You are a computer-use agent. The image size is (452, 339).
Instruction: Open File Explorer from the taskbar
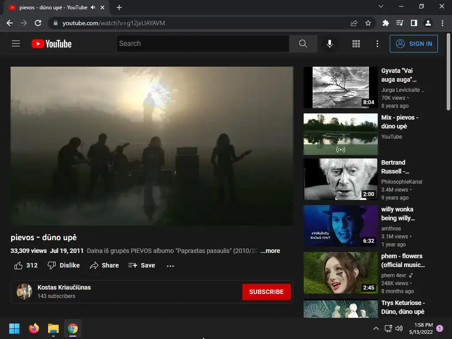pos(53,328)
